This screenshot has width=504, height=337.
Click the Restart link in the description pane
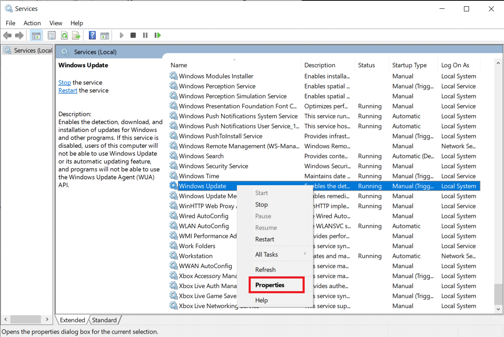67,90
